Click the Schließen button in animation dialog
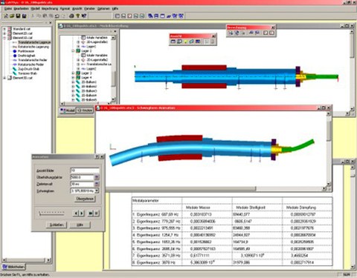Screen dimensions: 357x278 tap(57, 225)
